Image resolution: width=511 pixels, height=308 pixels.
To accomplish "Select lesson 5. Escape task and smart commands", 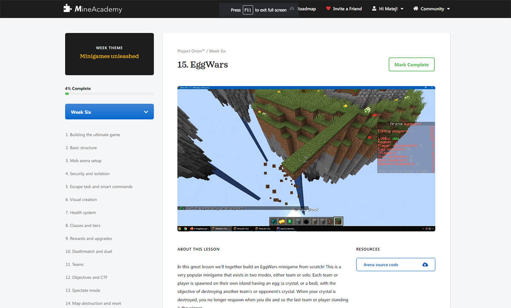I will click(x=99, y=187).
